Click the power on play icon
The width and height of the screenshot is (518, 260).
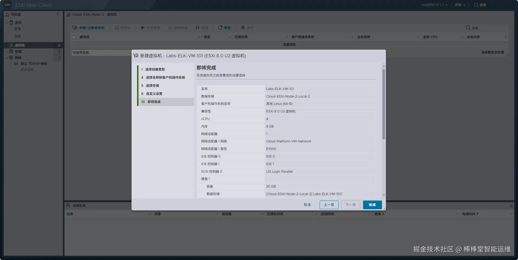pos(143,28)
